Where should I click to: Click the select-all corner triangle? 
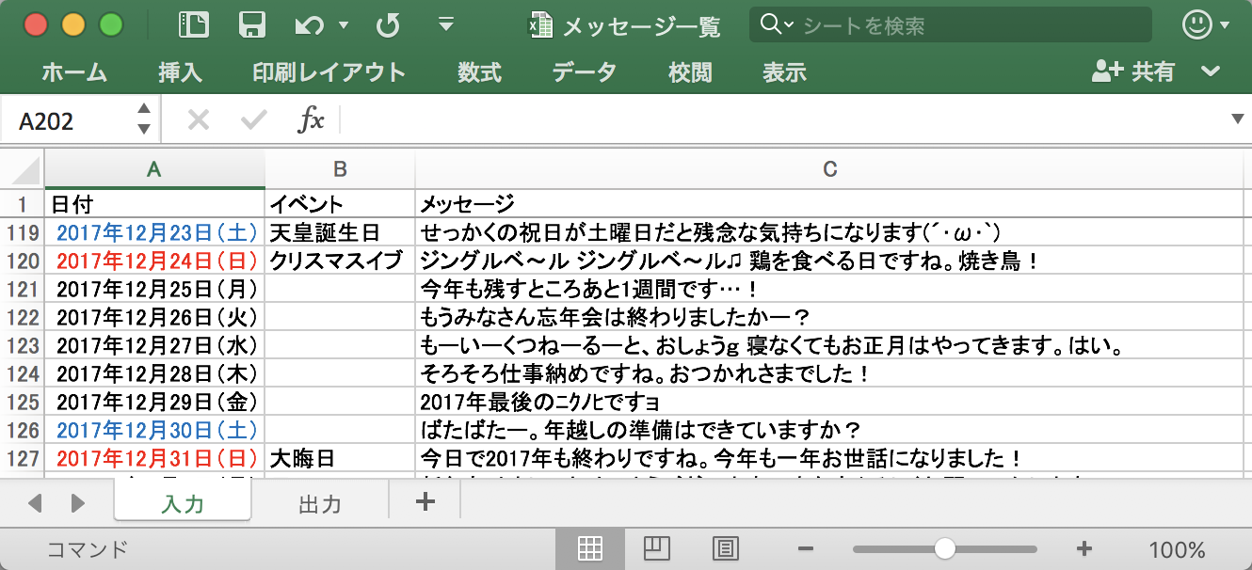[x=23, y=169]
